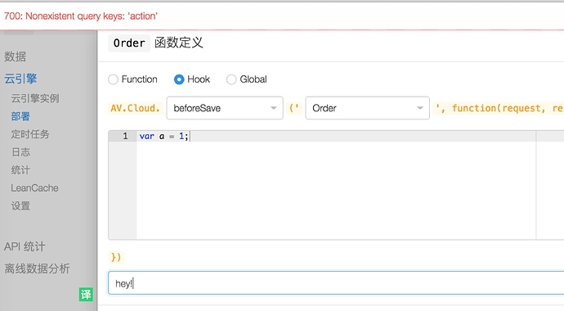564x311 pixels.
Task: Open the Order class dropdown
Action: [367, 108]
